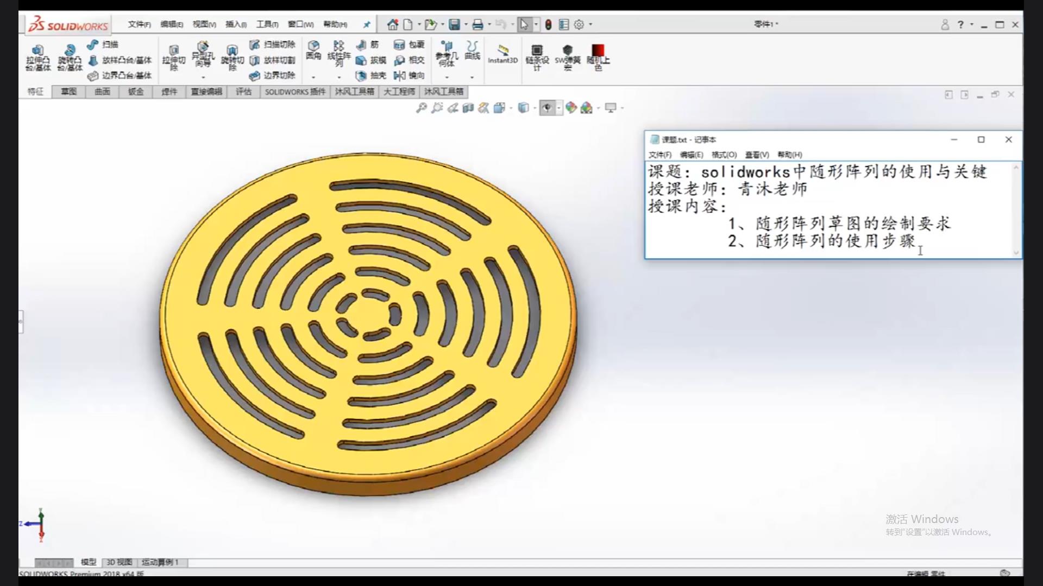Image resolution: width=1043 pixels, height=586 pixels.
Task: Expand the 圆角 fillet dropdown arrow
Action: pyautogui.click(x=313, y=78)
